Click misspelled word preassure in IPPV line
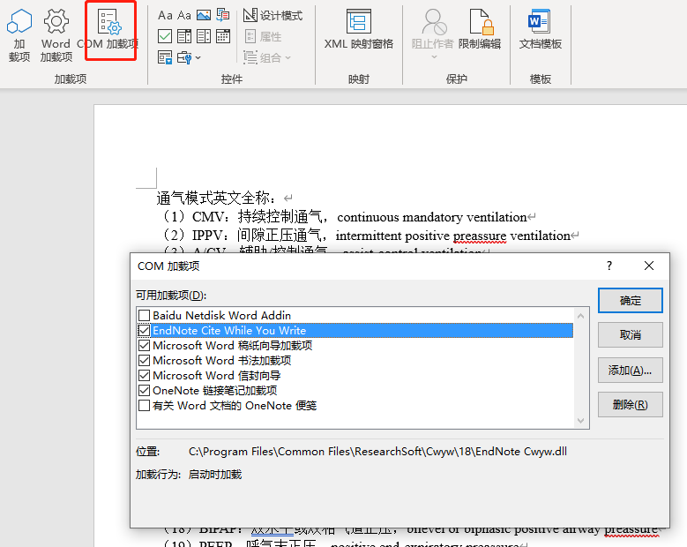The height and width of the screenshot is (547, 687). tap(480, 236)
